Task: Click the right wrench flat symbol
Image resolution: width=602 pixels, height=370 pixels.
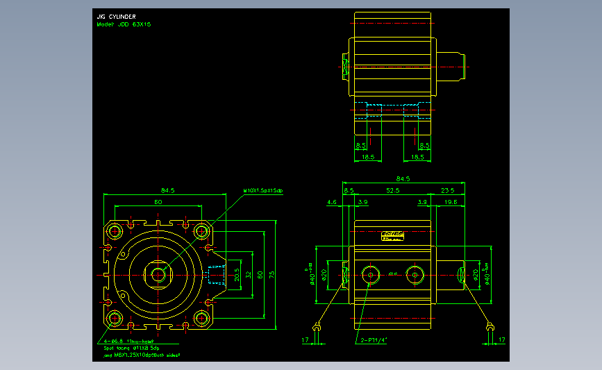Action: (x=490, y=328)
